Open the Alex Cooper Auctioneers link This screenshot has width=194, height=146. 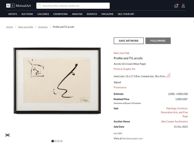coord(174,121)
